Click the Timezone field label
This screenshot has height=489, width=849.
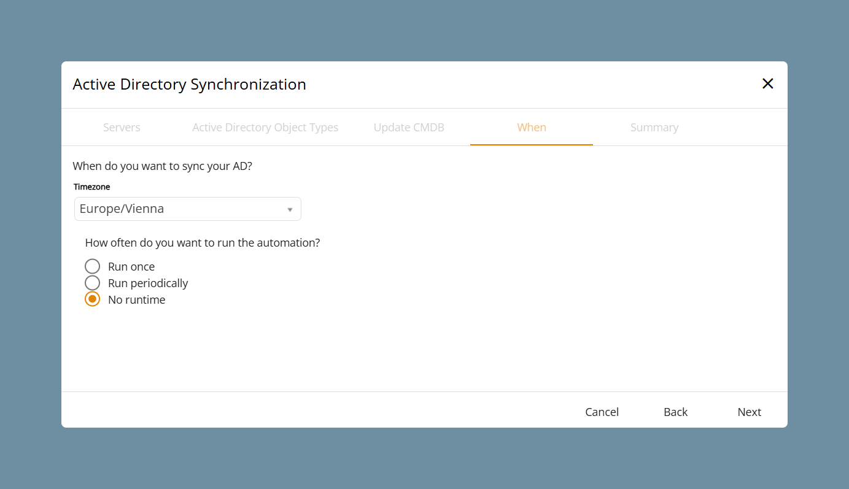click(x=92, y=187)
